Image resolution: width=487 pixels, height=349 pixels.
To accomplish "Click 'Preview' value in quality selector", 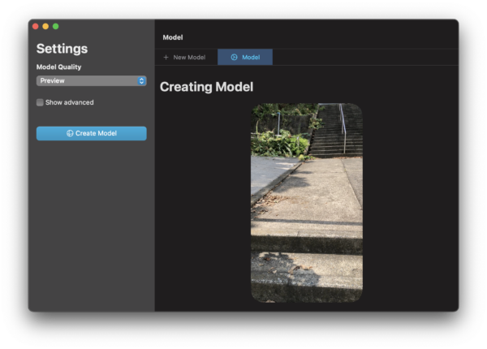I will tap(53, 81).
